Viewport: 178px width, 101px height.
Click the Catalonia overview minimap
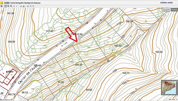coord(169,87)
